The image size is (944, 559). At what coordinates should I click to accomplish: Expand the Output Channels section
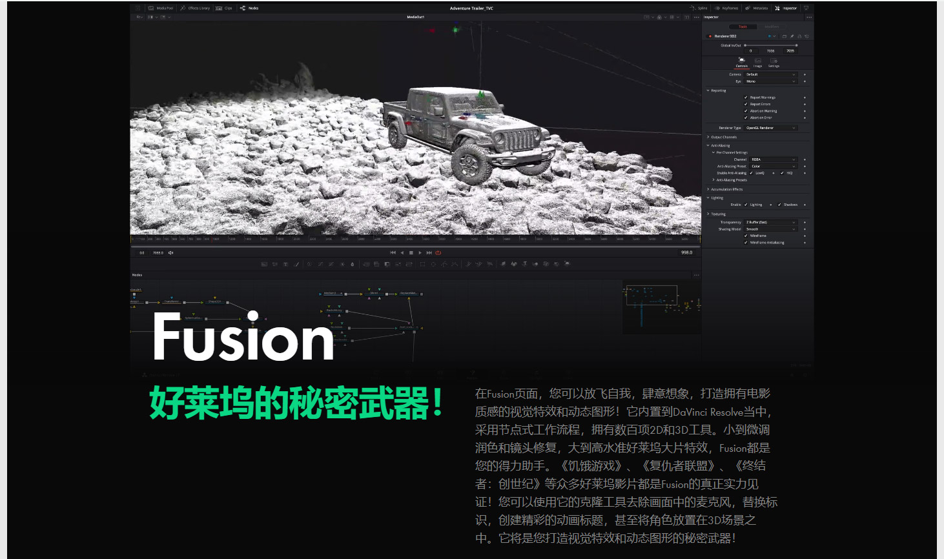tap(708, 137)
